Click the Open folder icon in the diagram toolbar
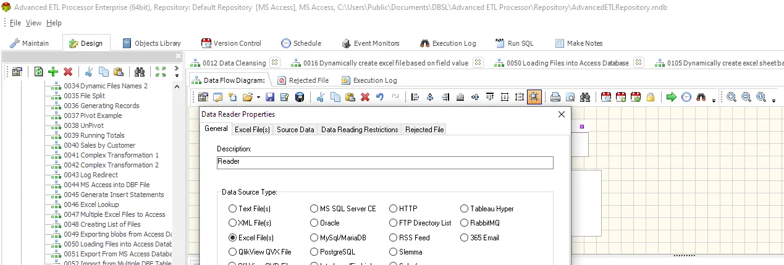Viewport: 784px width, 265px height. (x=247, y=97)
